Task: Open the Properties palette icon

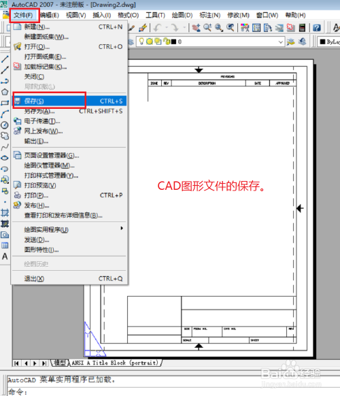Action: [x=245, y=27]
